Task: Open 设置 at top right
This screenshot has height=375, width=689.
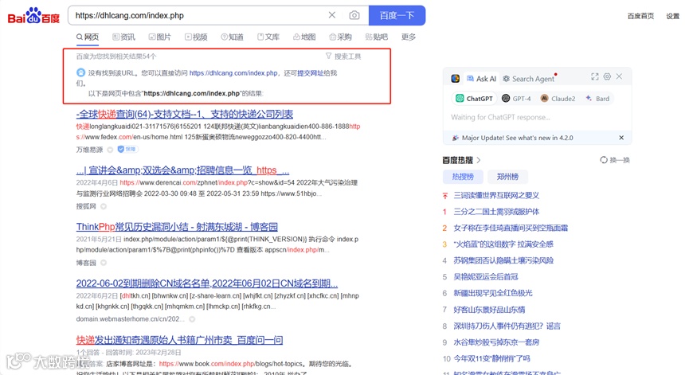Action: click(x=673, y=16)
